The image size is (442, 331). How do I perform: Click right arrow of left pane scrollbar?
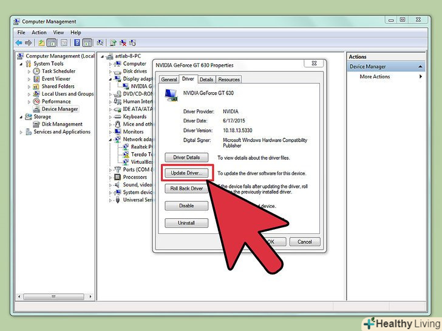click(x=90, y=296)
